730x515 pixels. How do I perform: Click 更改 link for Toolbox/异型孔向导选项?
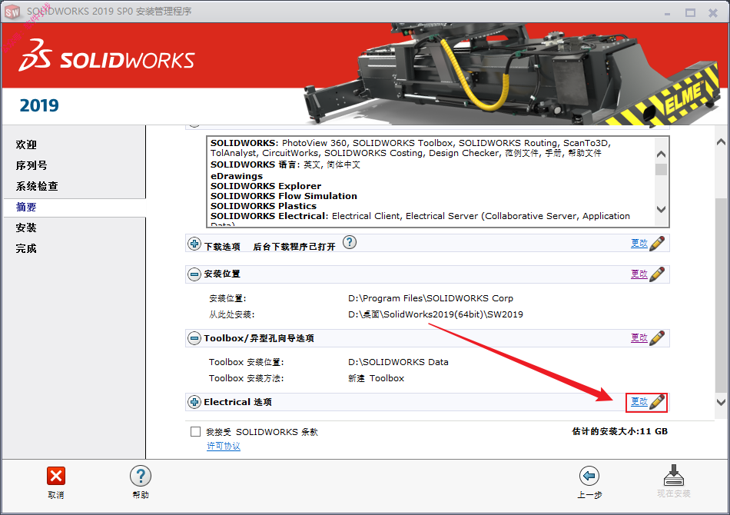point(639,337)
